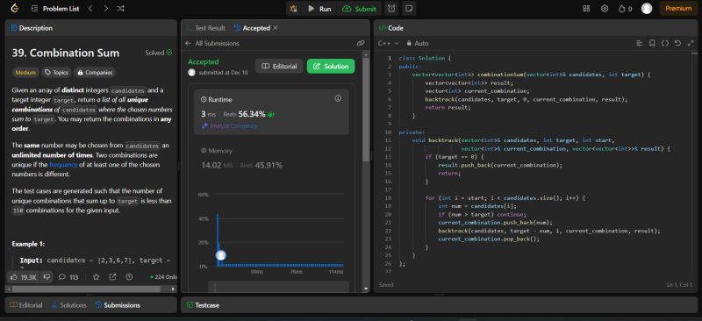702x321 pixels.
Task: Toggle the Auto lock setting
Action: point(418,44)
